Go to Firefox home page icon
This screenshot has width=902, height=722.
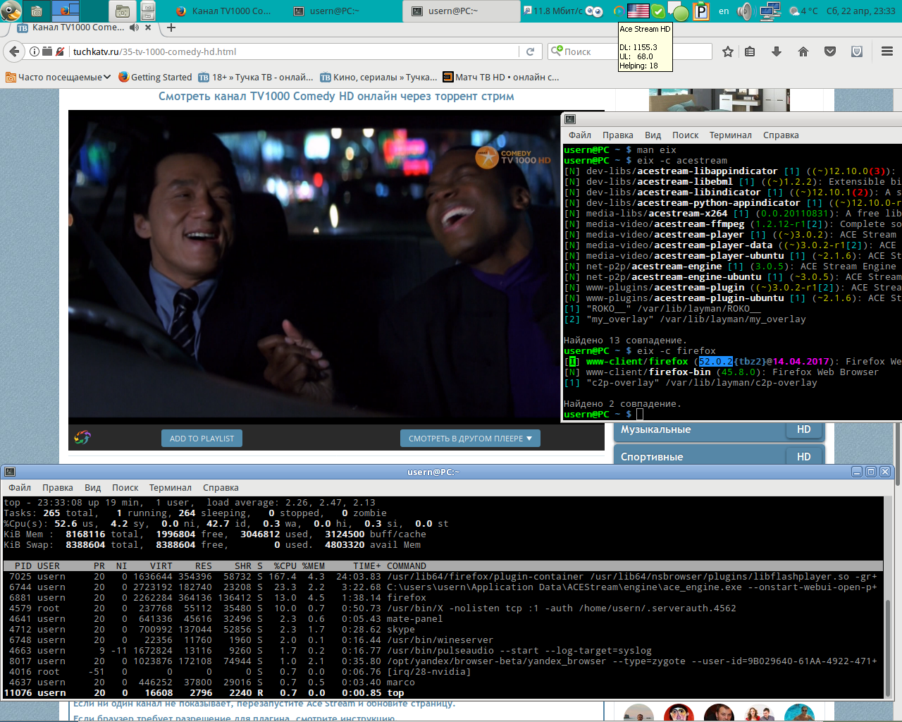[803, 51]
